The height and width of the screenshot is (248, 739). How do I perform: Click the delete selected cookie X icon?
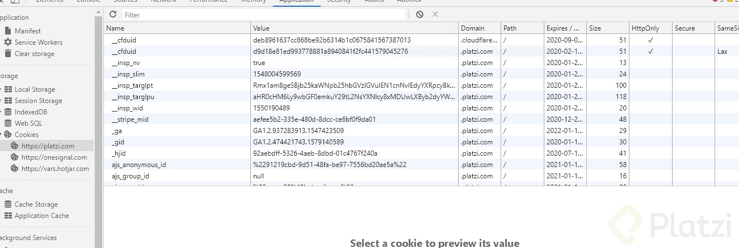(x=435, y=14)
